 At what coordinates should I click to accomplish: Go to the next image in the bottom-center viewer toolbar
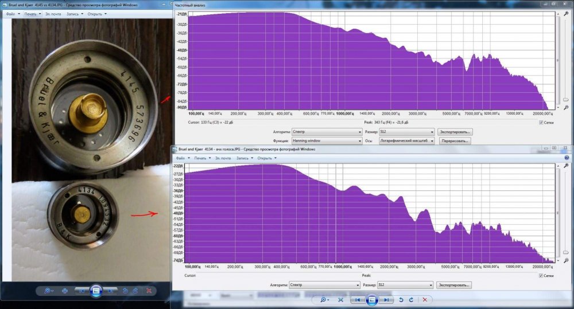(x=386, y=300)
